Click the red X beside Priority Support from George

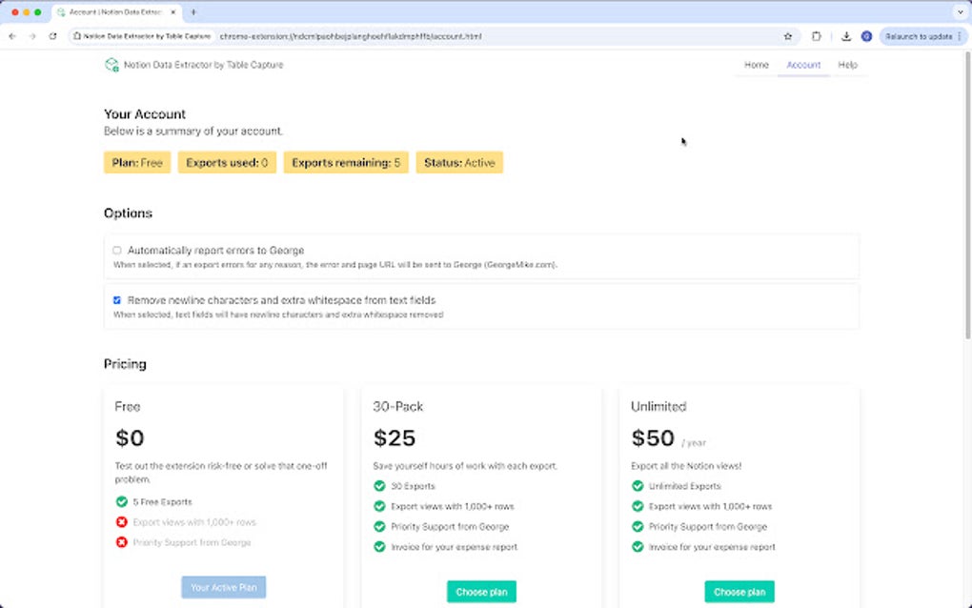[x=122, y=542]
